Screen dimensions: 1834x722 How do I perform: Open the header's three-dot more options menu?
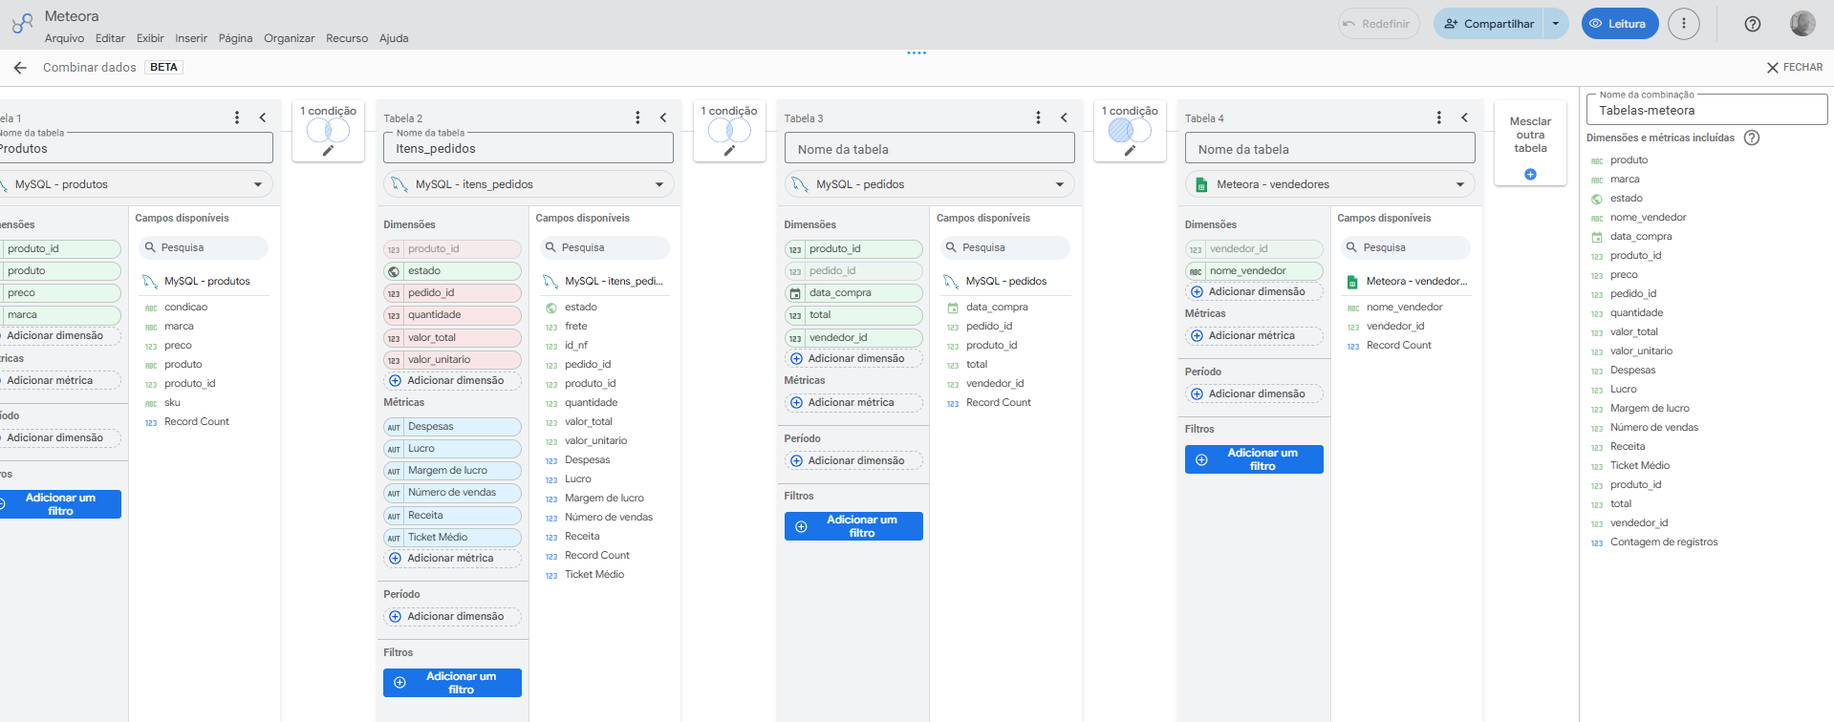[x=1684, y=24]
